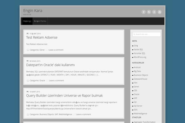
Task: Open the Datepart'ın Oracle' daki kullanımı post
Action: [50, 65]
